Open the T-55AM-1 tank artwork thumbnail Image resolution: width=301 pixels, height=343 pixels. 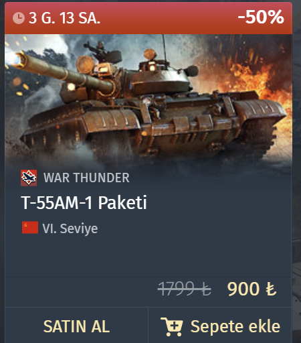click(148, 100)
